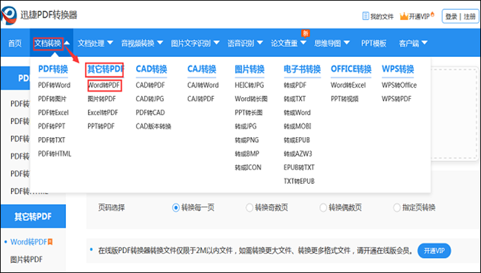The image size is (481, 273).
Task: Select Word转PDF in left sidebar
Action: (x=29, y=241)
